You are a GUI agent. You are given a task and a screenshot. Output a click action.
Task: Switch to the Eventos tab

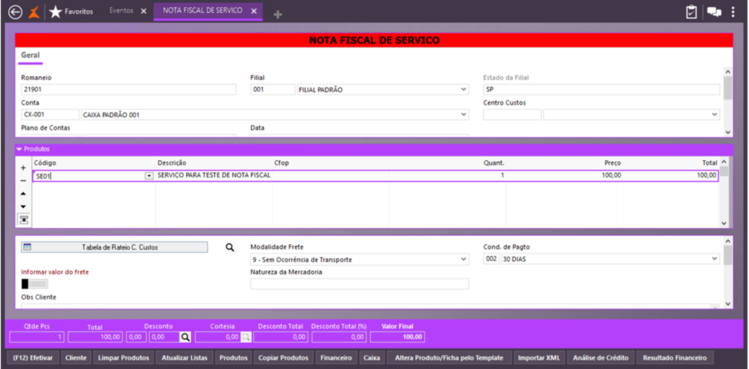tap(121, 11)
